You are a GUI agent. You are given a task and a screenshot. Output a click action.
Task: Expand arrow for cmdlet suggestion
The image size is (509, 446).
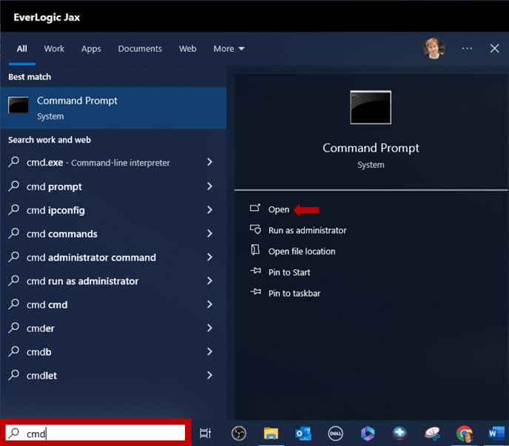coord(210,375)
